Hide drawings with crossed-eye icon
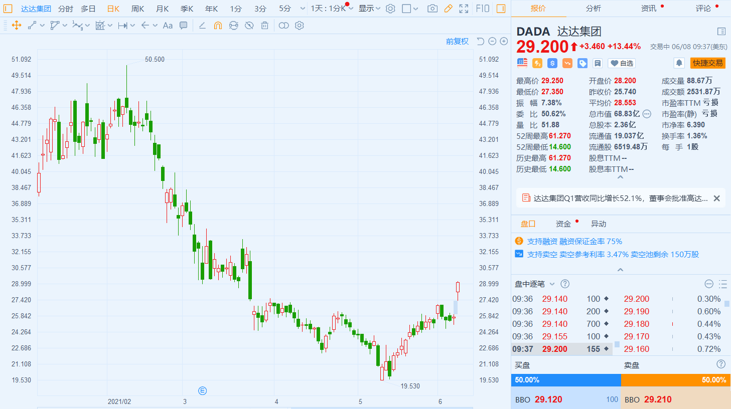This screenshot has width=731, height=409. [x=249, y=26]
